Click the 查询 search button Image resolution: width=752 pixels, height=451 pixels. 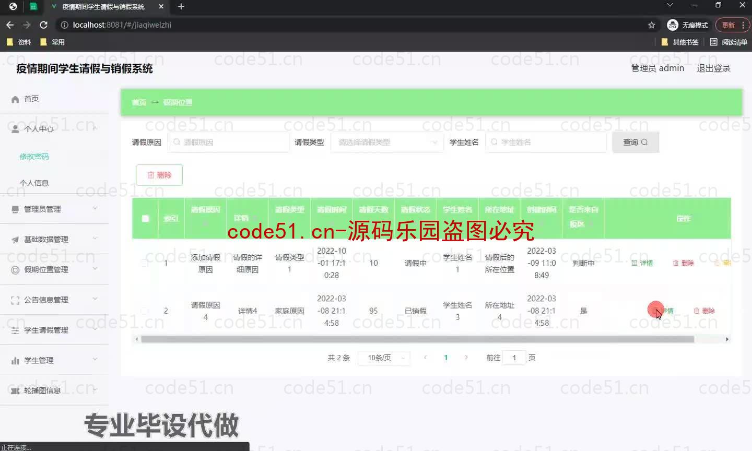click(x=636, y=142)
